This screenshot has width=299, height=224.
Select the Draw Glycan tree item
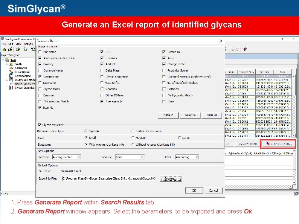click(x=23, y=72)
